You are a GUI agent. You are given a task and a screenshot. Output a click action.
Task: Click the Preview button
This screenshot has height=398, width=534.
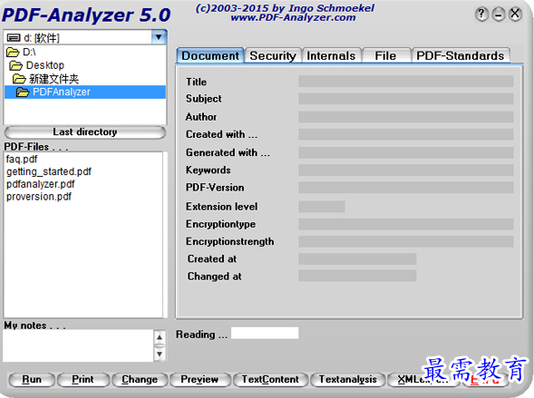click(199, 380)
